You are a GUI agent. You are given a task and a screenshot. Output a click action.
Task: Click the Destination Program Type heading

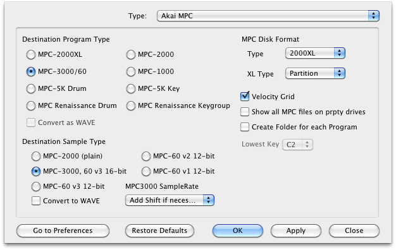click(x=66, y=39)
